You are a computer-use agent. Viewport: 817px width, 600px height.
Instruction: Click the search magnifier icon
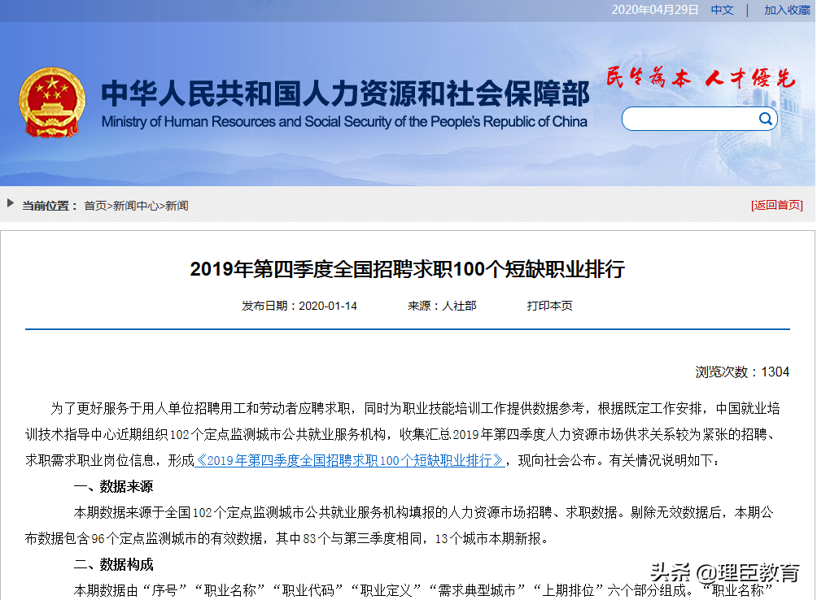coord(765,119)
